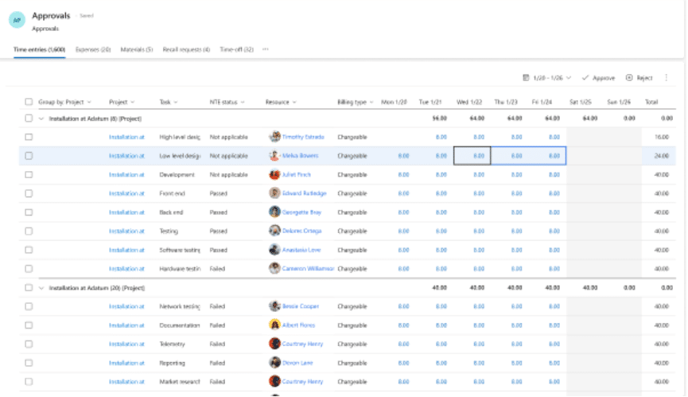Open the Edward Rutledge resource link
The width and height of the screenshot is (688, 397).
(304, 193)
